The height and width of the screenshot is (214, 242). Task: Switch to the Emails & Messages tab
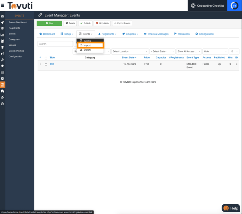click(156, 34)
